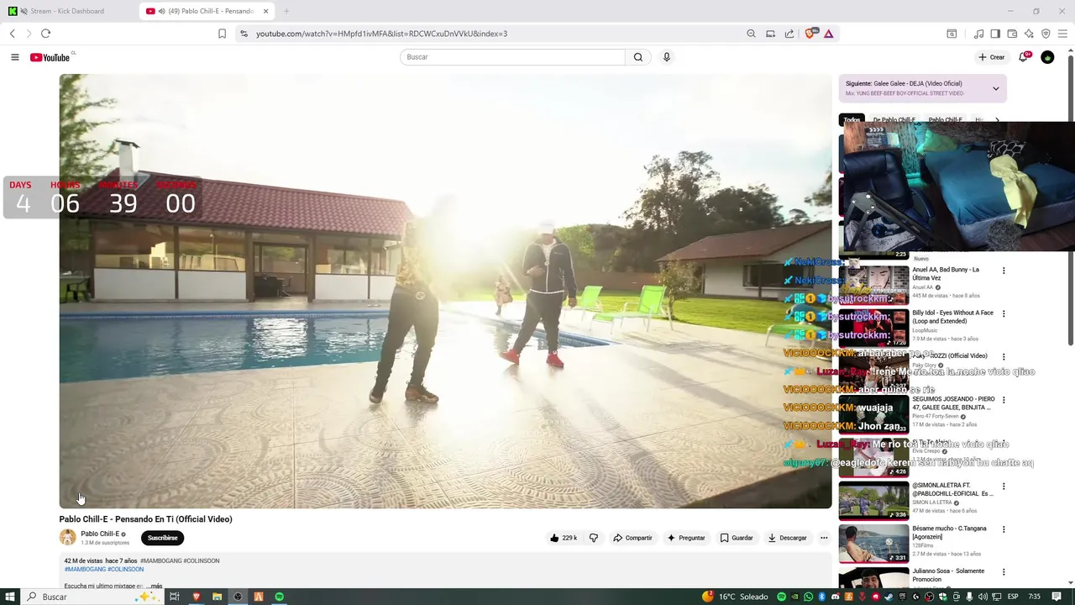Dislike the video
The image size is (1075, 605).
594,538
